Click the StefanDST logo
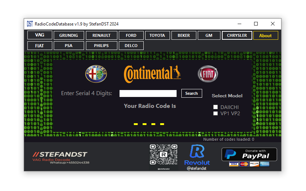The width and height of the screenshot is (306, 191). click(61, 157)
